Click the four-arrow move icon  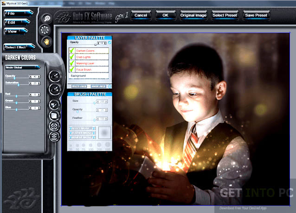54,136
